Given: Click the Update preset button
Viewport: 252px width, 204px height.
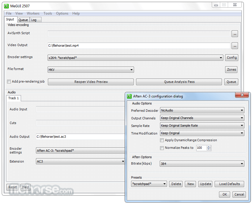Looking at the screenshot, I should coord(205,184).
